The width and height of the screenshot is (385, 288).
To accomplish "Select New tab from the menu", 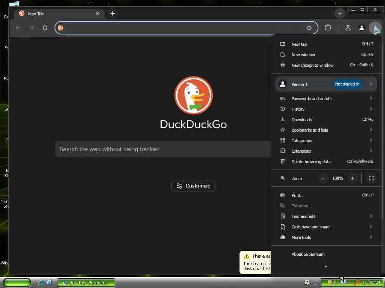I will pos(326,44).
